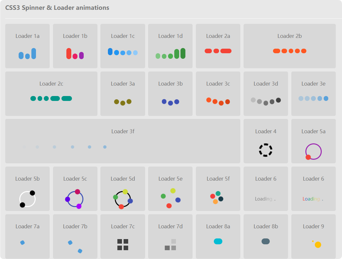The image size is (342, 259).
Task: Select the wide Loader 3f tile
Action: point(123,141)
